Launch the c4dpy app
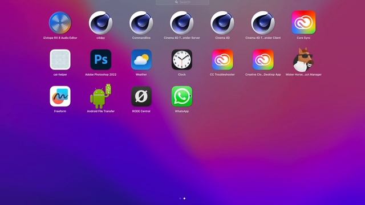The image size is (365, 205). click(100, 23)
